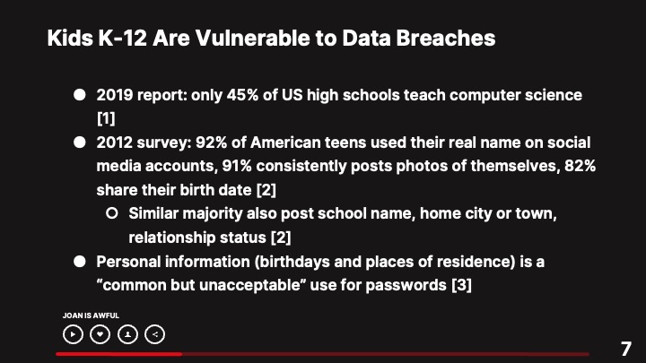This screenshot has height=363, width=646.
Task: Click the play icon under Joan Is Awful
Action: 74,334
